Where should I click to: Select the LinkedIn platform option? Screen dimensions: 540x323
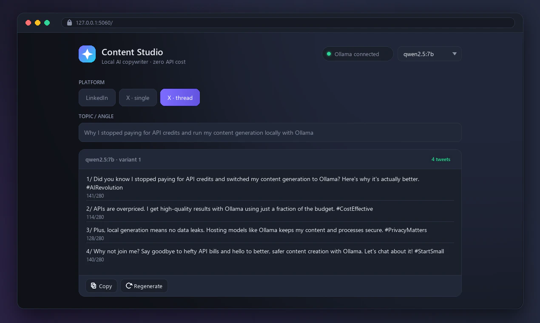point(97,98)
